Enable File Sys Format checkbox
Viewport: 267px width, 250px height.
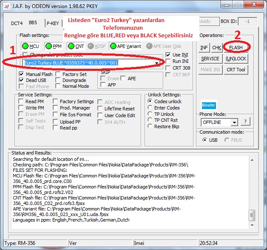pos(55,115)
